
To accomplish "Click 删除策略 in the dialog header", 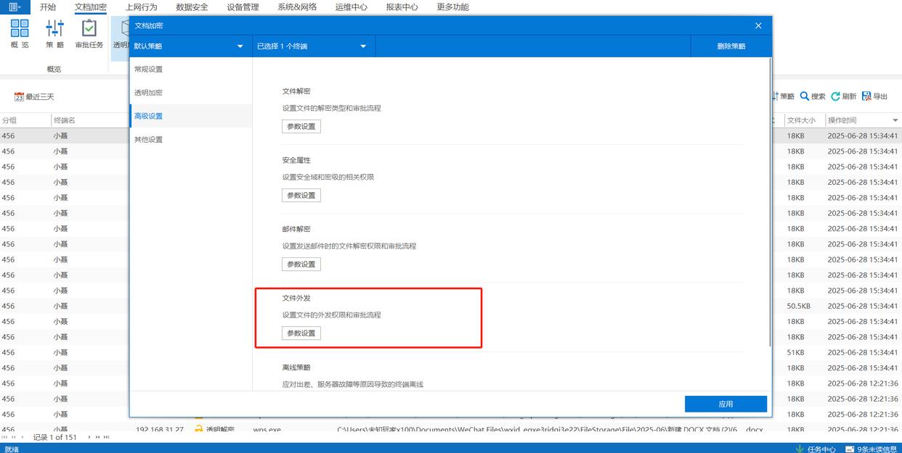I will [731, 46].
